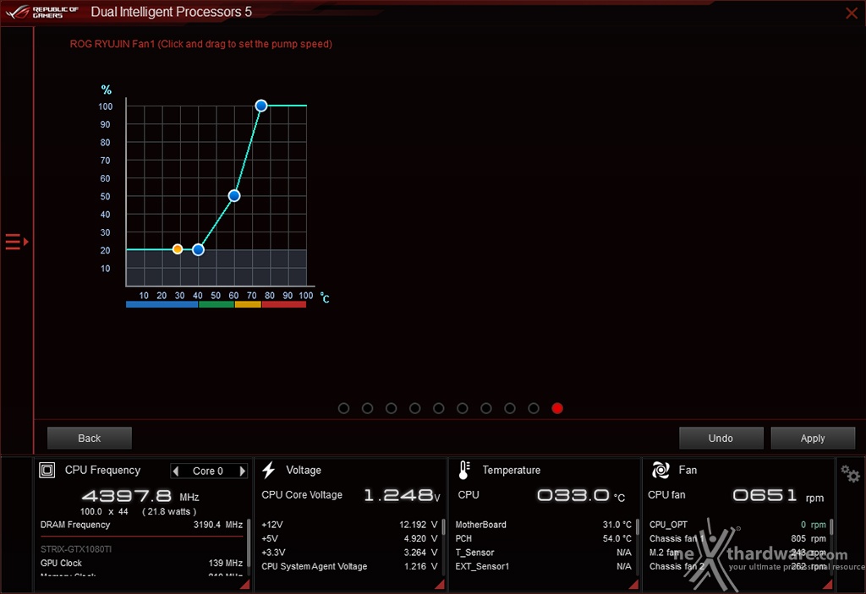Click the +12V voltage label
Screen dimensions: 866x594
click(271, 525)
